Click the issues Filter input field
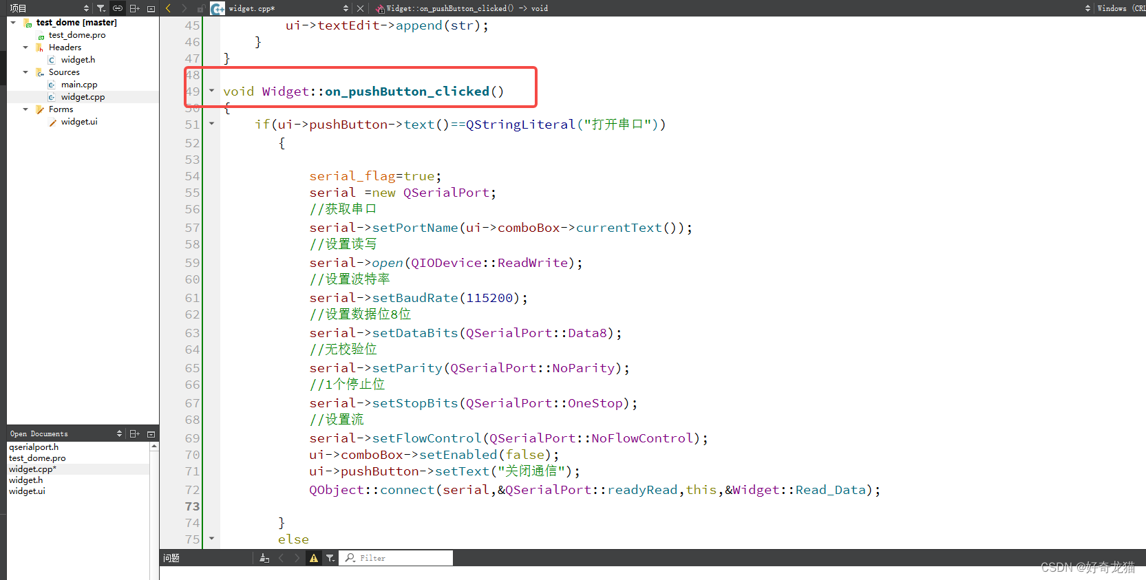The height and width of the screenshot is (580, 1146). 397,558
